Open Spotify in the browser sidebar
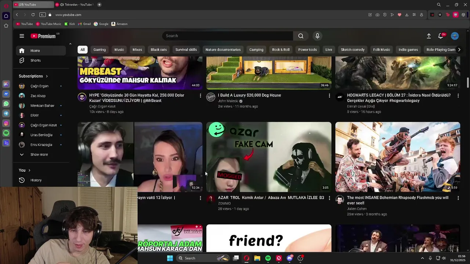470x264 pixels. tap(6, 133)
